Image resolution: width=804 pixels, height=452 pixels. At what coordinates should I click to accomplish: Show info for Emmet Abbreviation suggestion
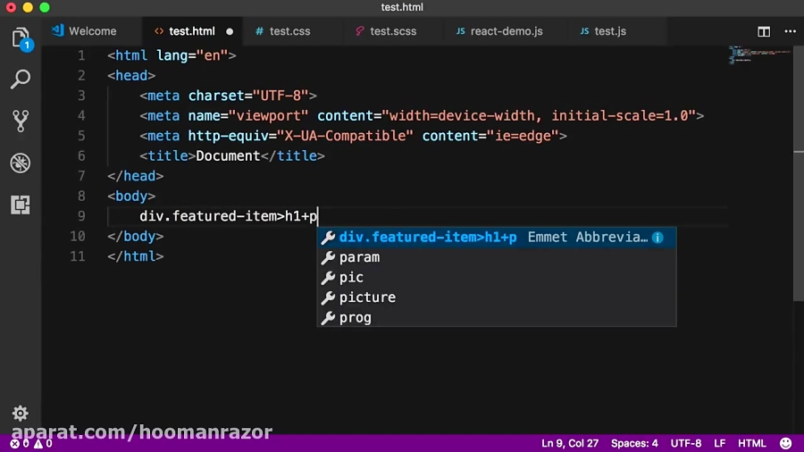[x=657, y=238]
